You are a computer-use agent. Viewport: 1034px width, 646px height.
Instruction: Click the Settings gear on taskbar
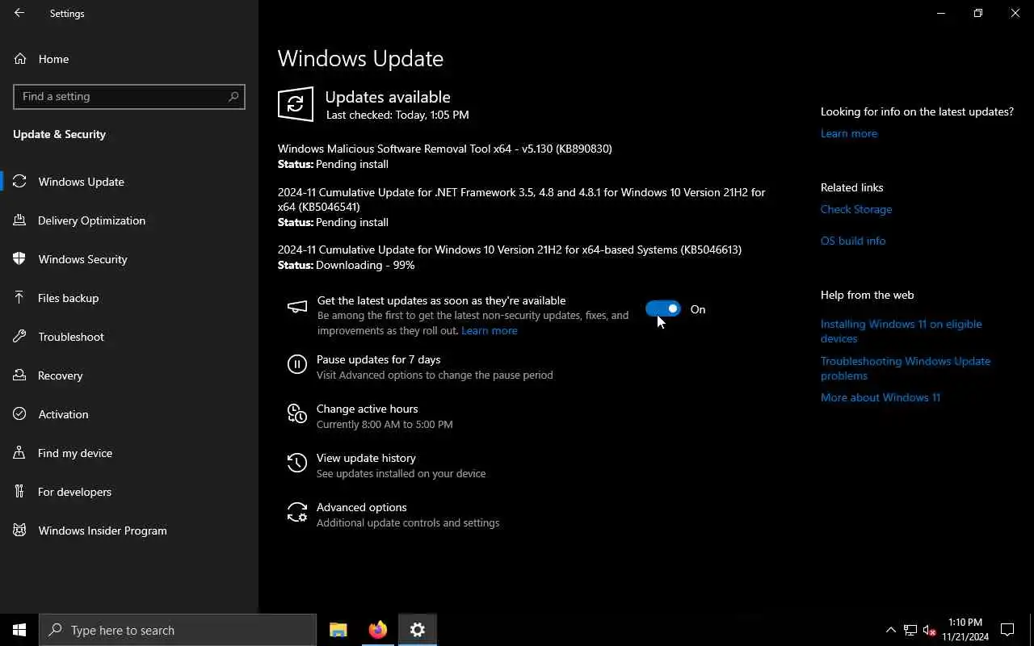(418, 630)
